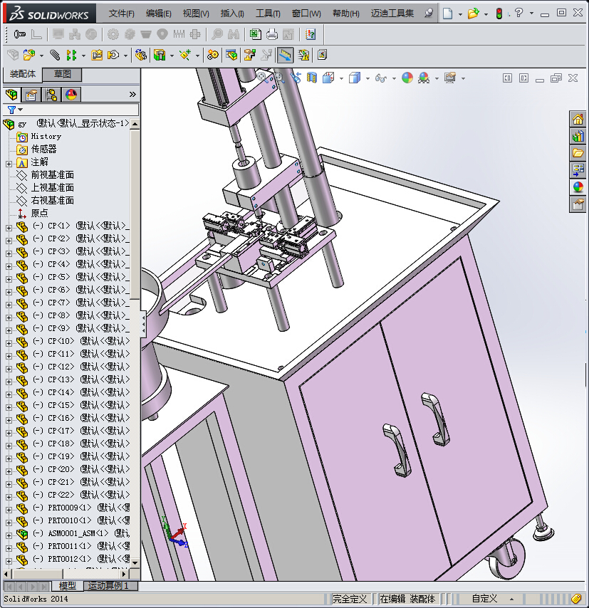Click the pin menu bar button
Image resolution: width=589 pixels, height=608 pixels.
click(428, 14)
